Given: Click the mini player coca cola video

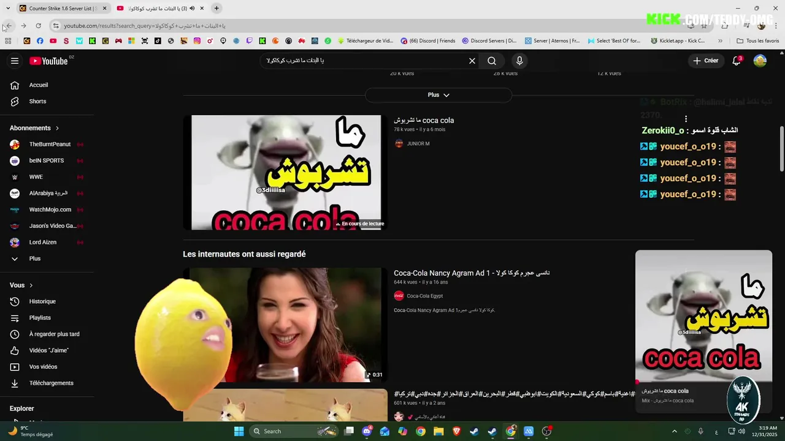Looking at the screenshot, I should click(703, 317).
